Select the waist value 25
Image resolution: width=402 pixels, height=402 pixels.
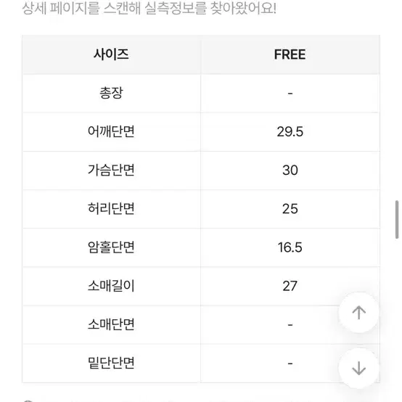(x=290, y=209)
